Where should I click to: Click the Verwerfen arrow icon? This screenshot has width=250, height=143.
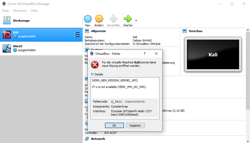(113, 19)
